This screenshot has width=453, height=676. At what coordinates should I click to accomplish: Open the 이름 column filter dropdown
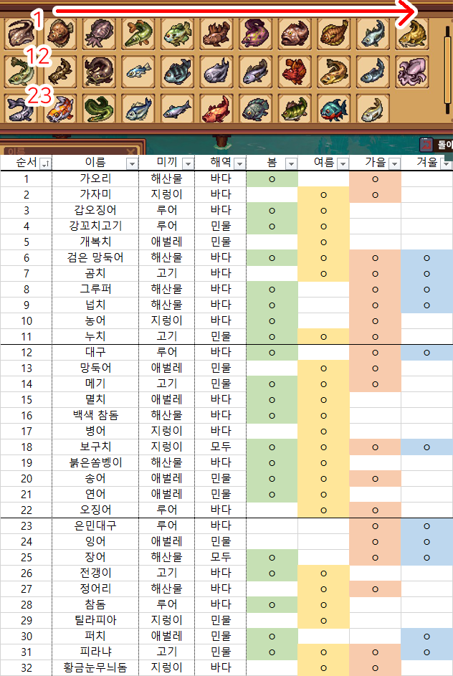(132, 164)
